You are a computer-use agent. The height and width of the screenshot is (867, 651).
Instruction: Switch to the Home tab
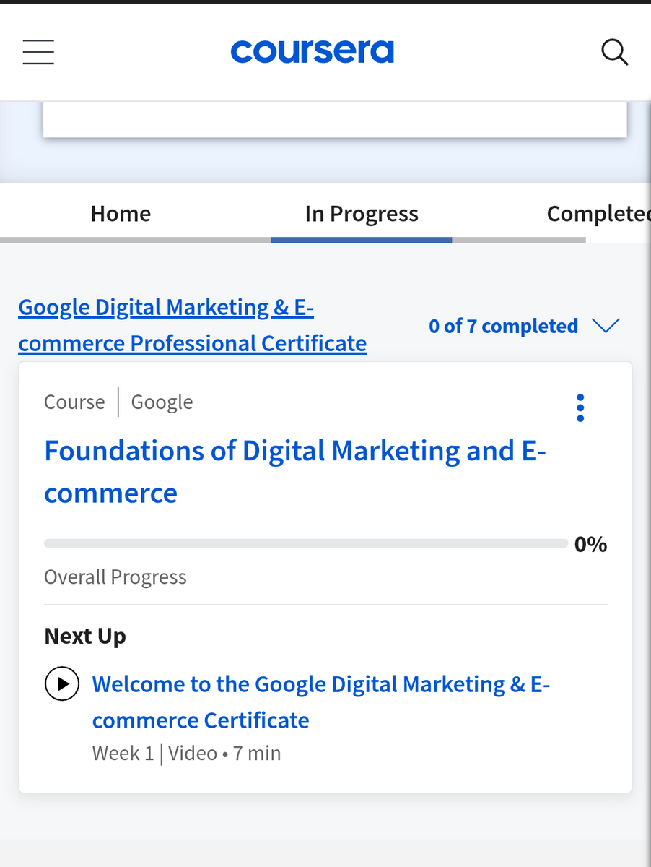point(121,214)
